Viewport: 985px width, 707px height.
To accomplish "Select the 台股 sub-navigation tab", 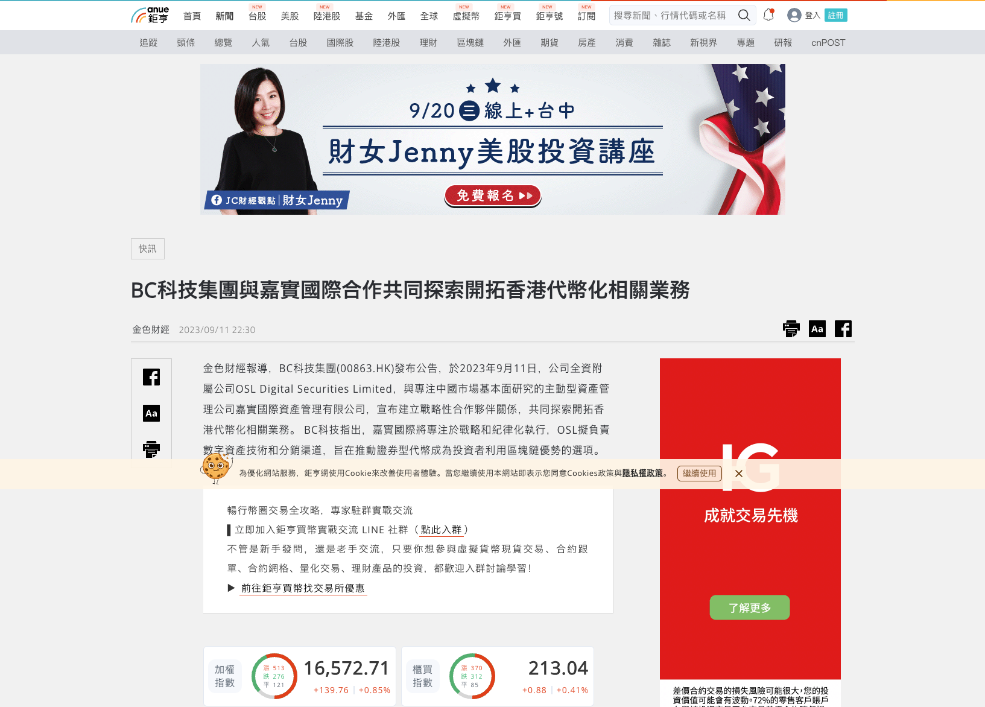I will click(298, 43).
